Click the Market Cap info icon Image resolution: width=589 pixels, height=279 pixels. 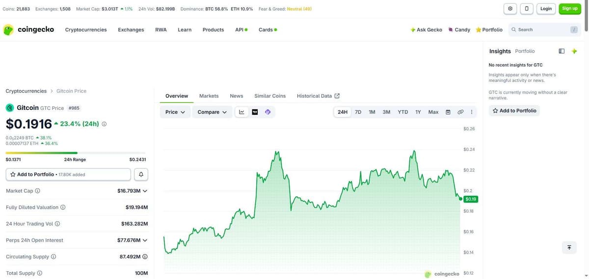[x=37, y=191]
